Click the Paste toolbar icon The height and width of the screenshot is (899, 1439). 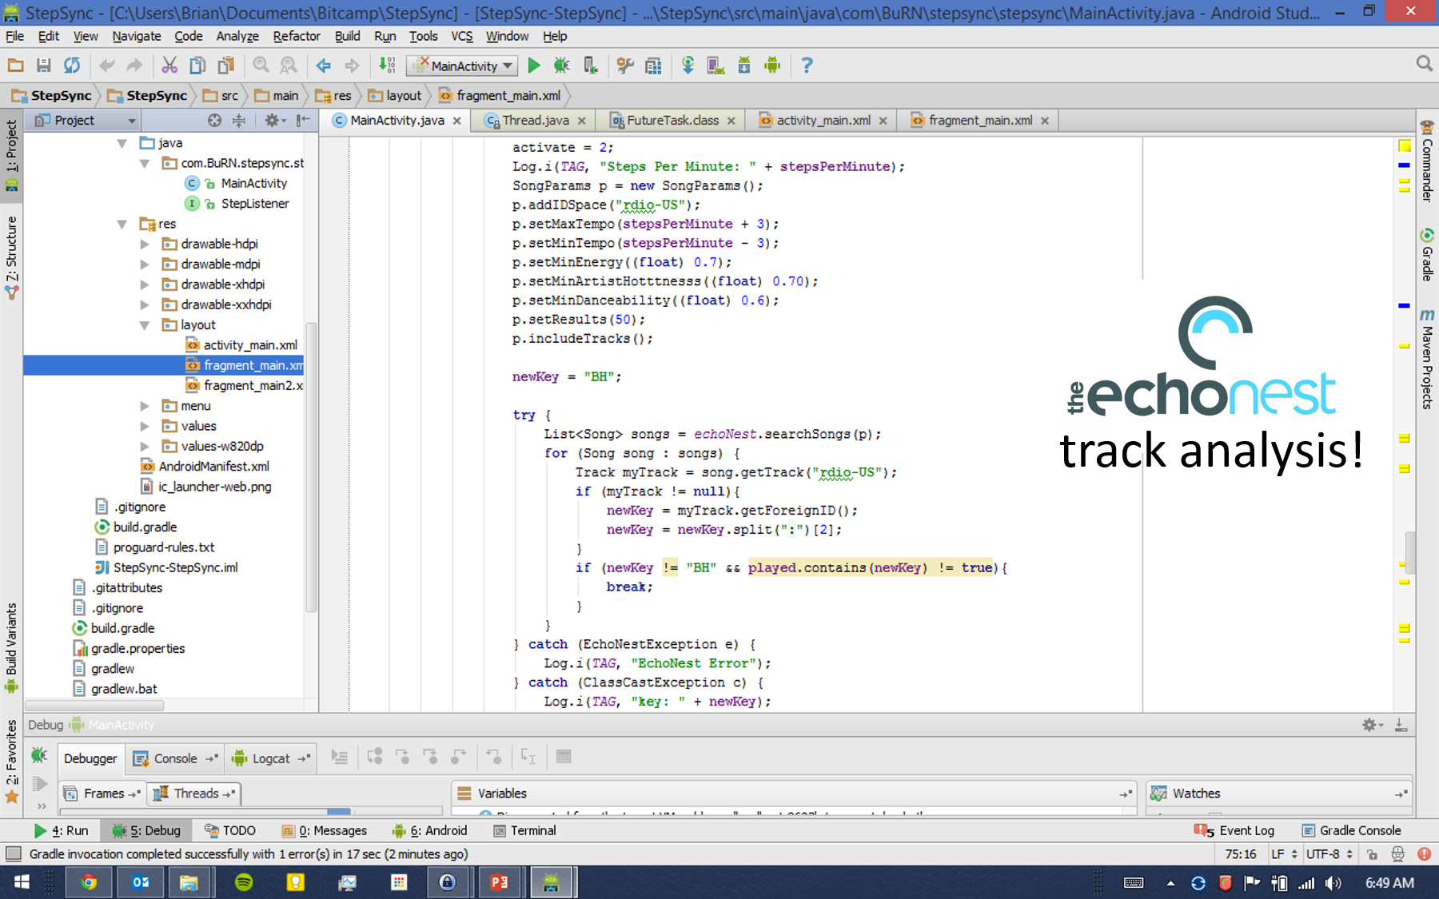pos(226,66)
